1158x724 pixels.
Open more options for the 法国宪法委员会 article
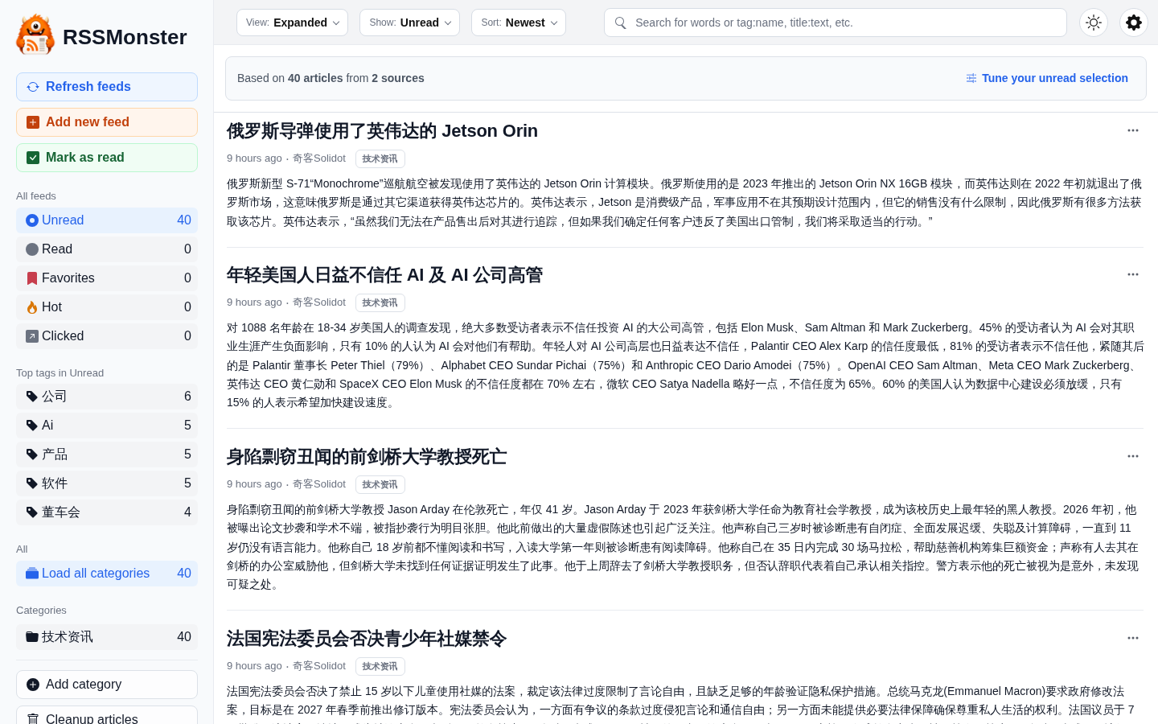pyautogui.click(x=1133, y=638)
